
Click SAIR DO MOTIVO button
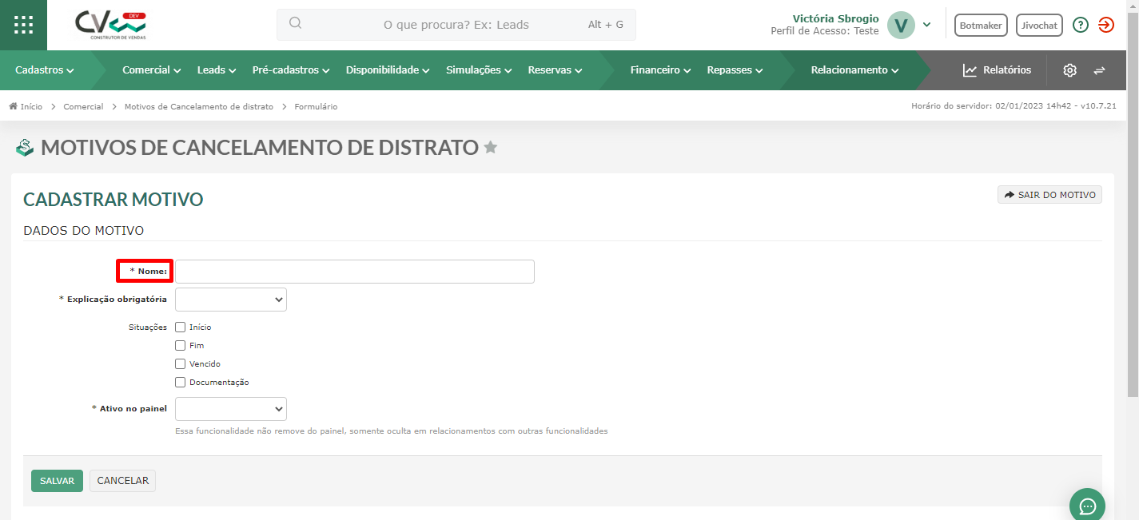click(x=1049, y=195)
